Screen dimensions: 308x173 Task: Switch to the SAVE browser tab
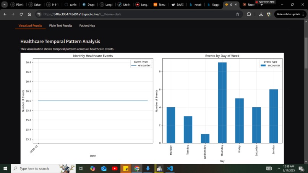(x=178, y=5)
